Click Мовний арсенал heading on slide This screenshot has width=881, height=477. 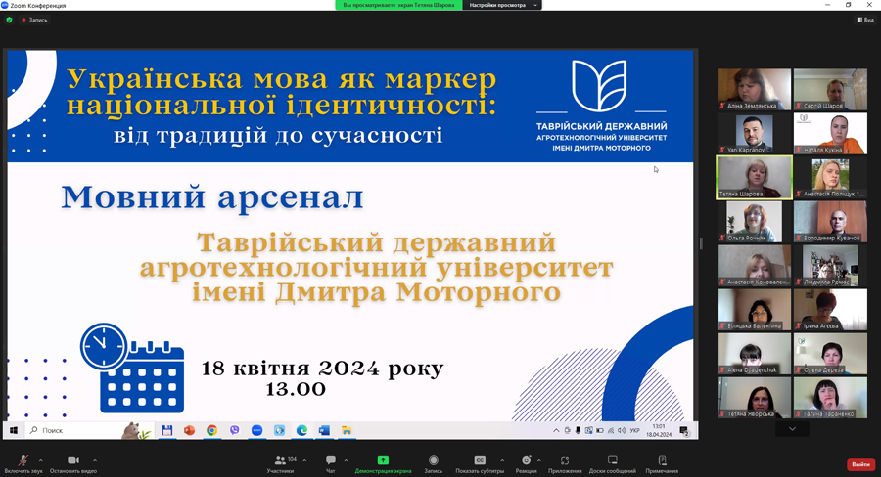point(212,197)
